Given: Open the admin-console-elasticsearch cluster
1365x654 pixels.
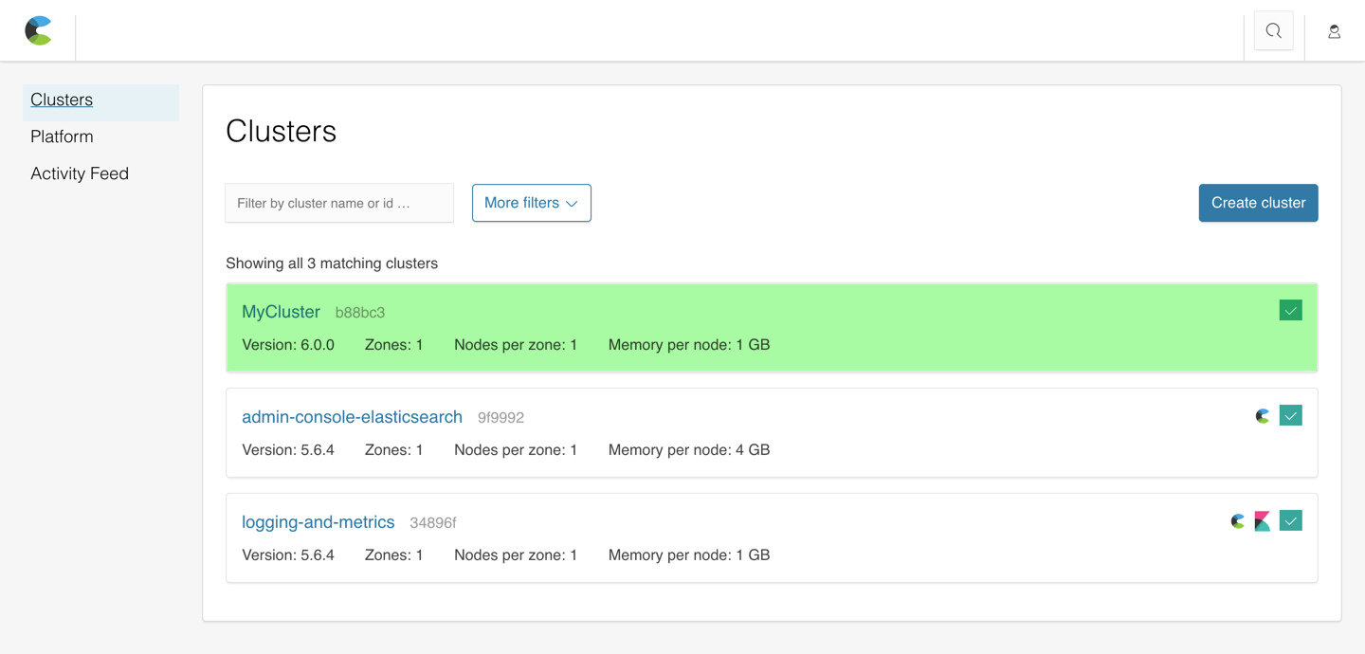Looking at the screenshot, I should click(352, 416).
